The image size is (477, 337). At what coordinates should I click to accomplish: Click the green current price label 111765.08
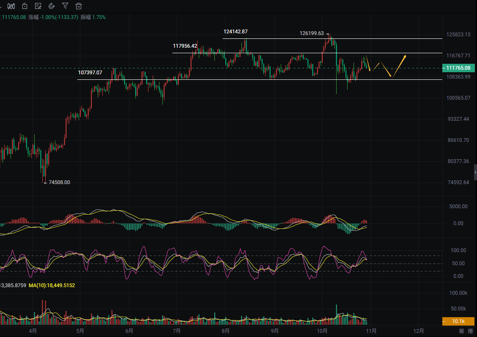(x=458, y=68)
